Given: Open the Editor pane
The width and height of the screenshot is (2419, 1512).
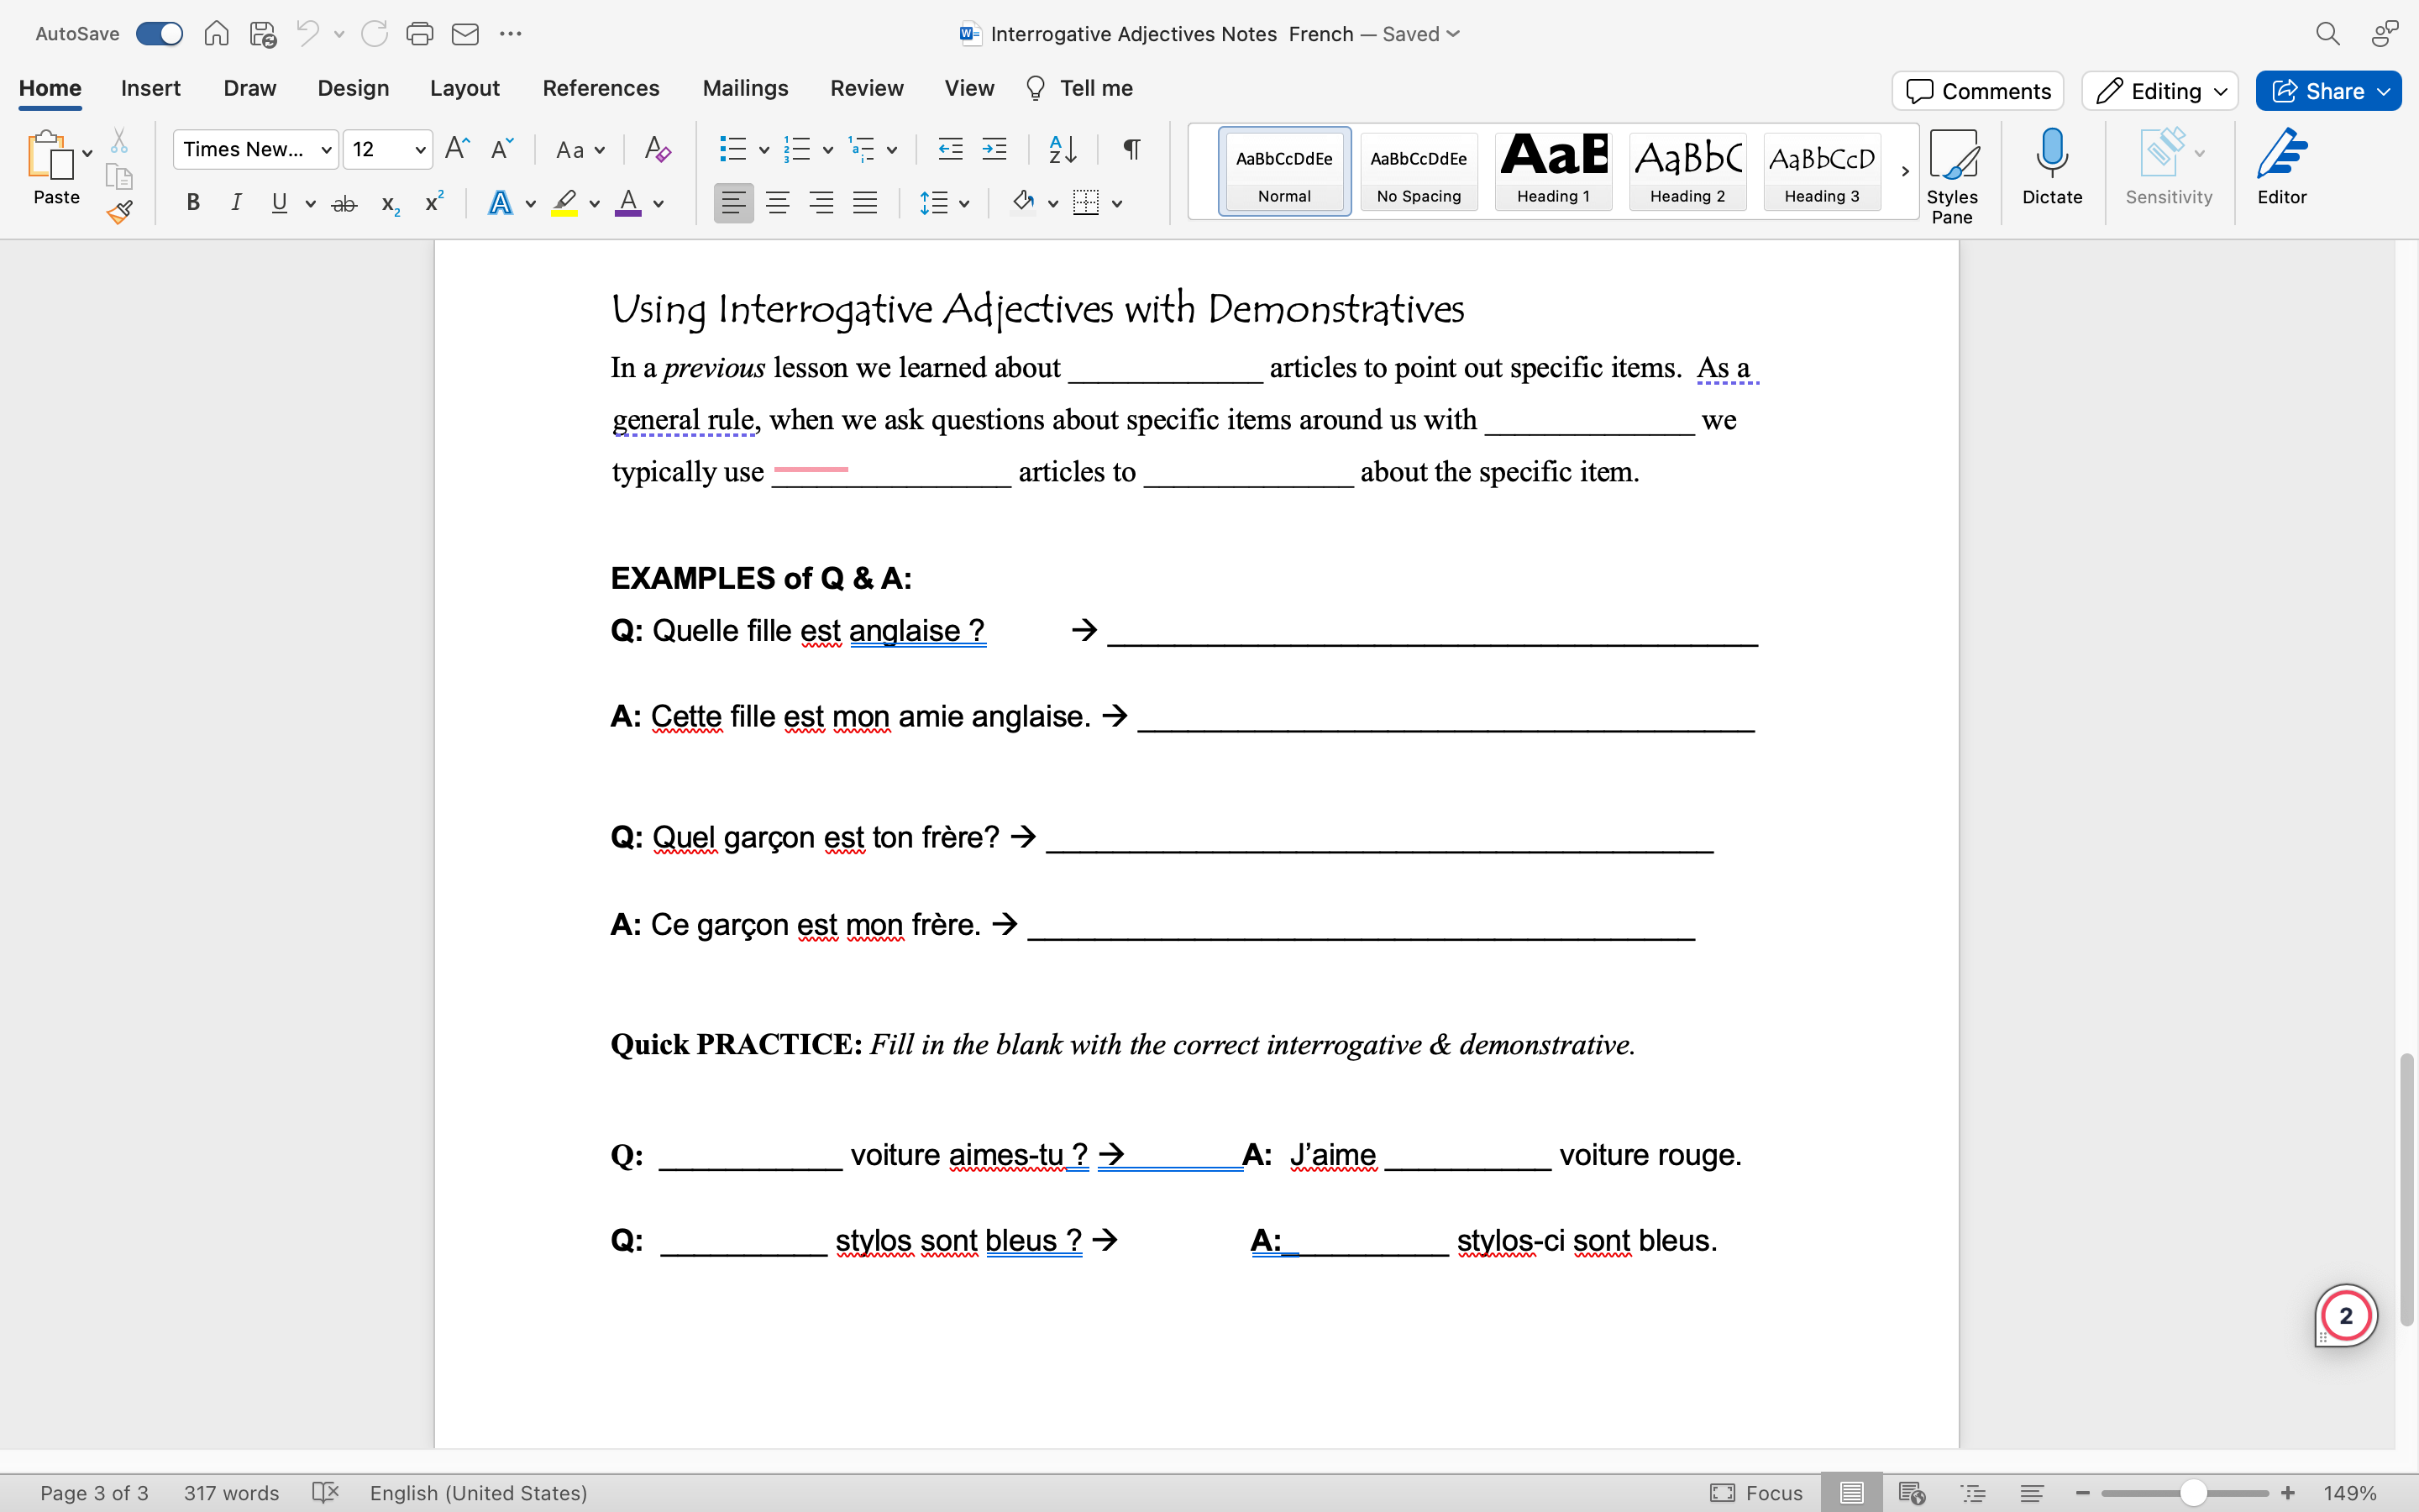Looking at the screenshot, I should [x=2281, y=166].
